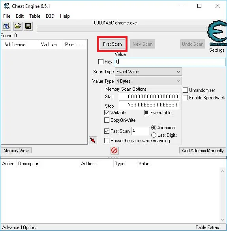Image resolution: width=227 pixels, height=231 pixels.
Task: Click the Next Scan button
Action: [143, 44]
